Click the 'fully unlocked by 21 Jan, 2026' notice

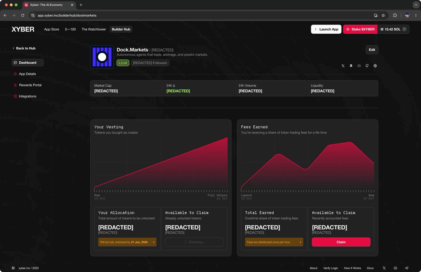point(127,242)
